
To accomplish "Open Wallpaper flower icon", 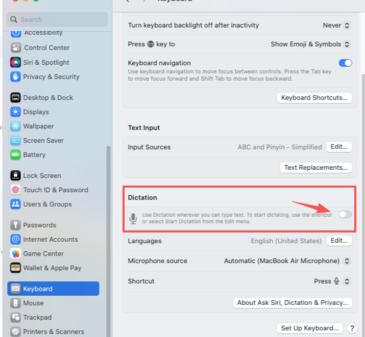I will [x=15, y=126].
